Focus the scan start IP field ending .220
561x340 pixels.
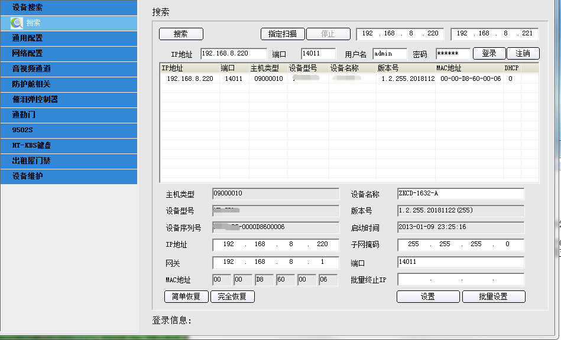(x=400, y=34)
